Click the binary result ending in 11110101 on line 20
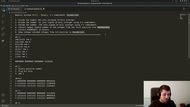Image resolution: width=190 pixels, height=107 pixels. pyautogui.click(x=34, y=62)
